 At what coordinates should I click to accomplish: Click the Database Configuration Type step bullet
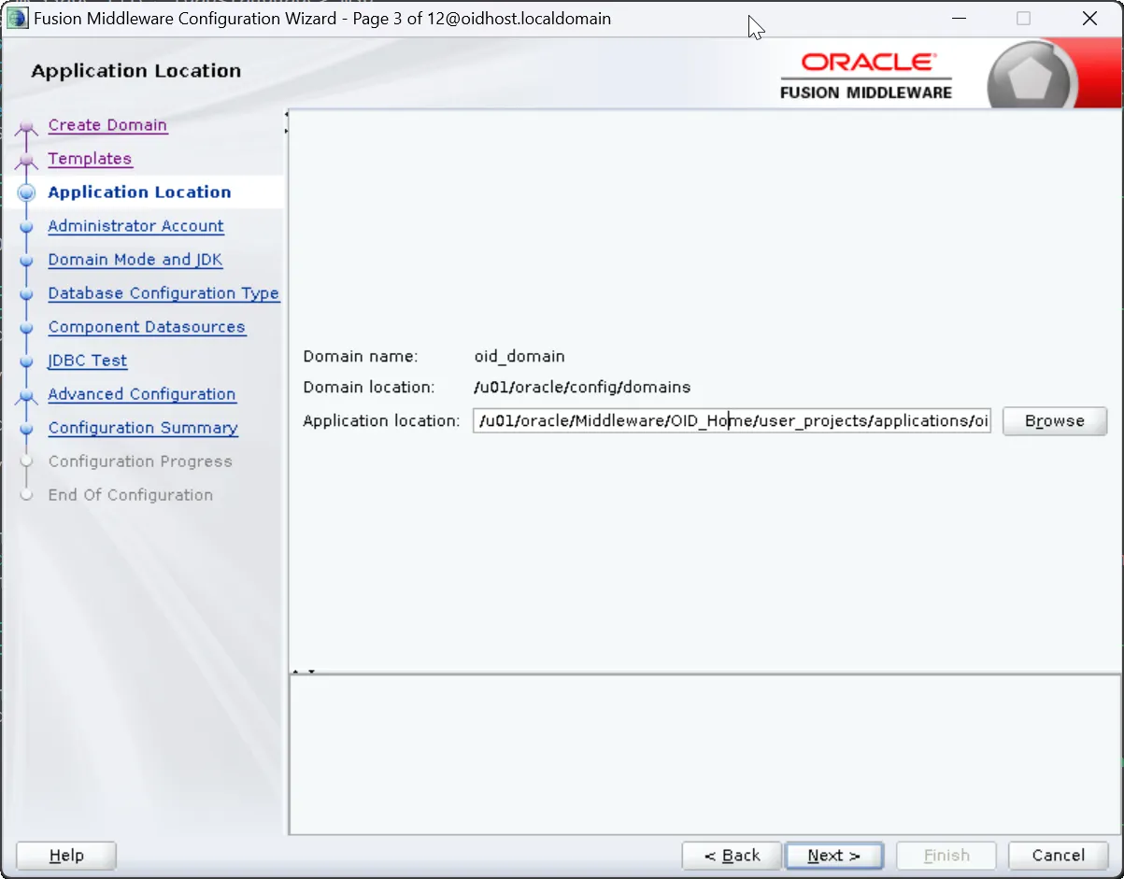pos(26,295)
